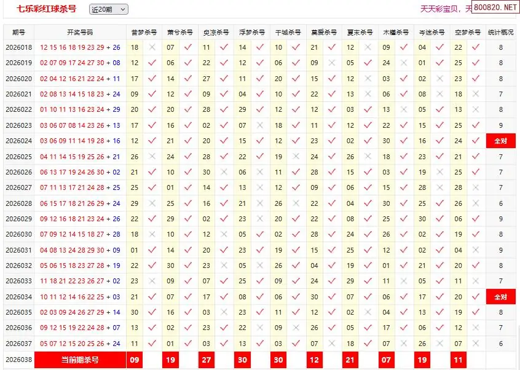Click the red 当前期杀号 label
The image size is (520, 370).
80,360
